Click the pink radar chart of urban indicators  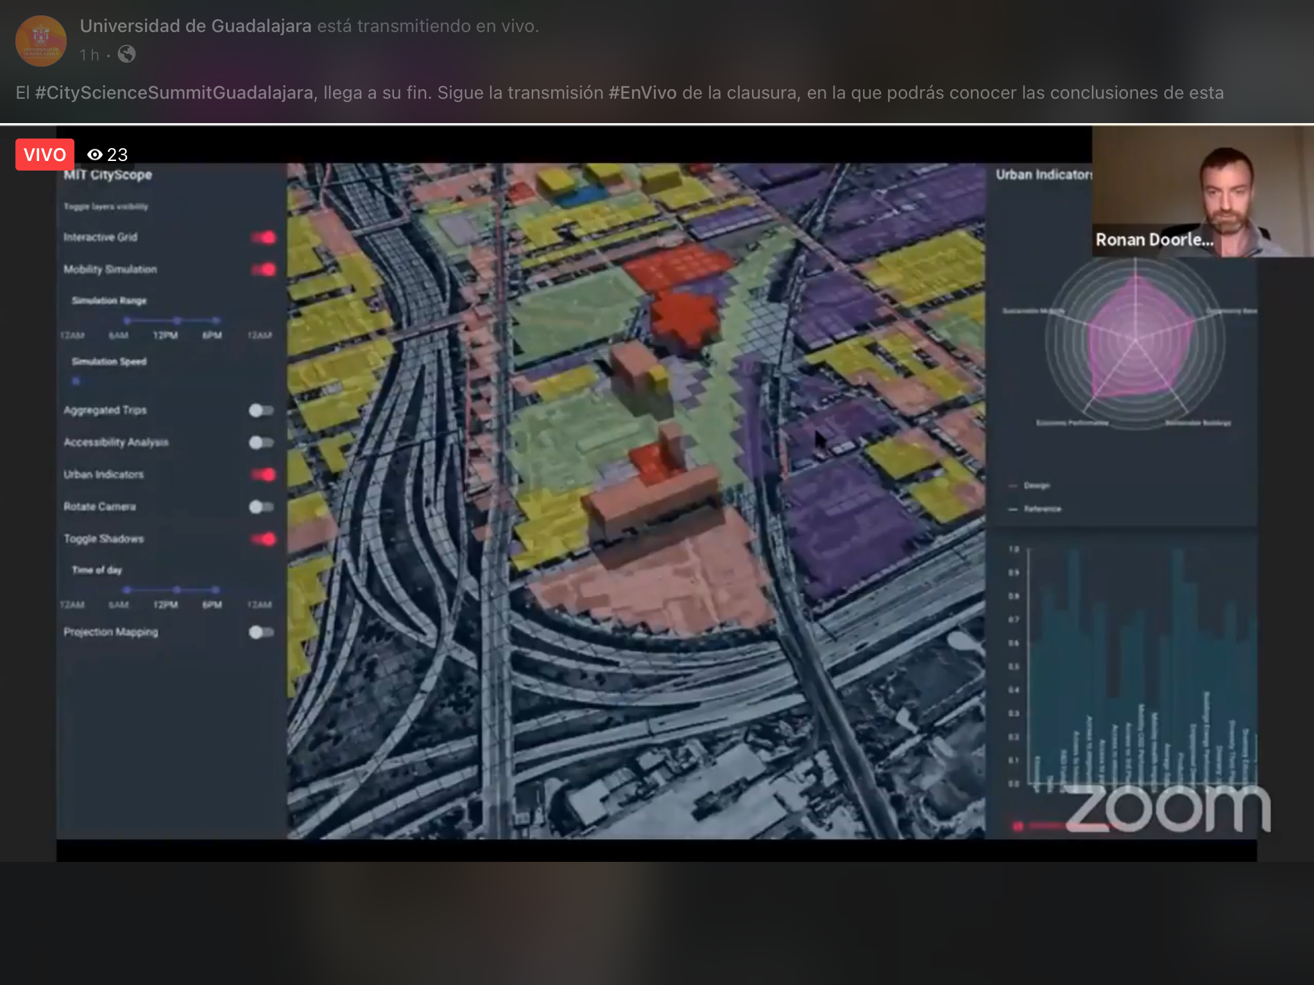[1135, 342]
